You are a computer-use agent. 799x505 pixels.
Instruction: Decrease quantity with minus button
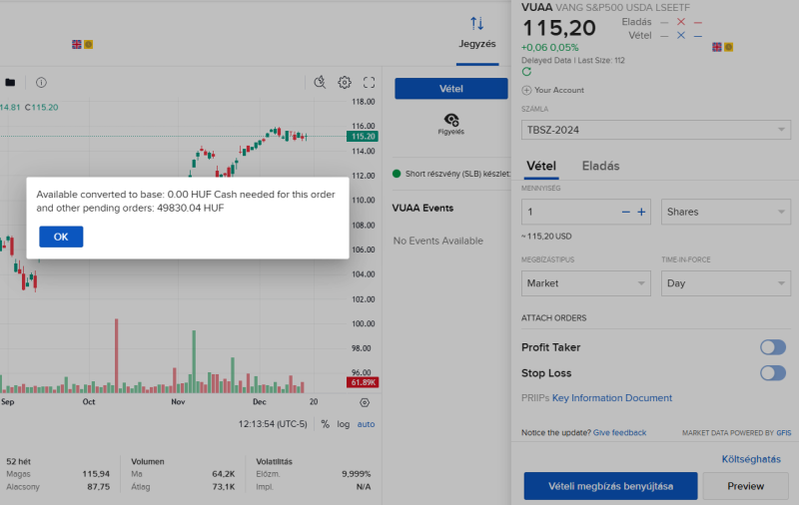click(626, 212)
